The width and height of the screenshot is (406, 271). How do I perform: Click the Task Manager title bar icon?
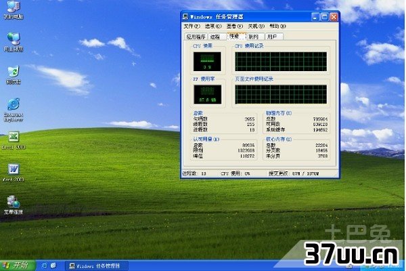[185, 17]
